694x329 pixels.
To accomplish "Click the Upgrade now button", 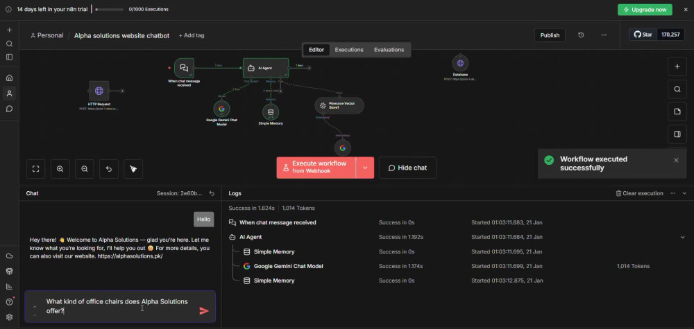I will [x=645, y=10].
